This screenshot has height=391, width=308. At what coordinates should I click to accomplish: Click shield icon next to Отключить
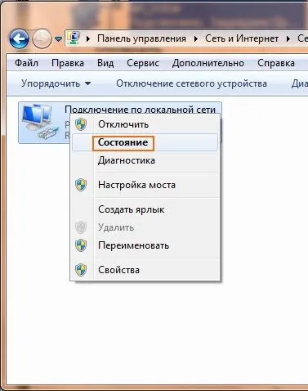(81, 124)
